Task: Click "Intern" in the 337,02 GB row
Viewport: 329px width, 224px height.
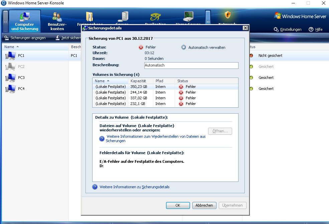Action: coord(160,98)
